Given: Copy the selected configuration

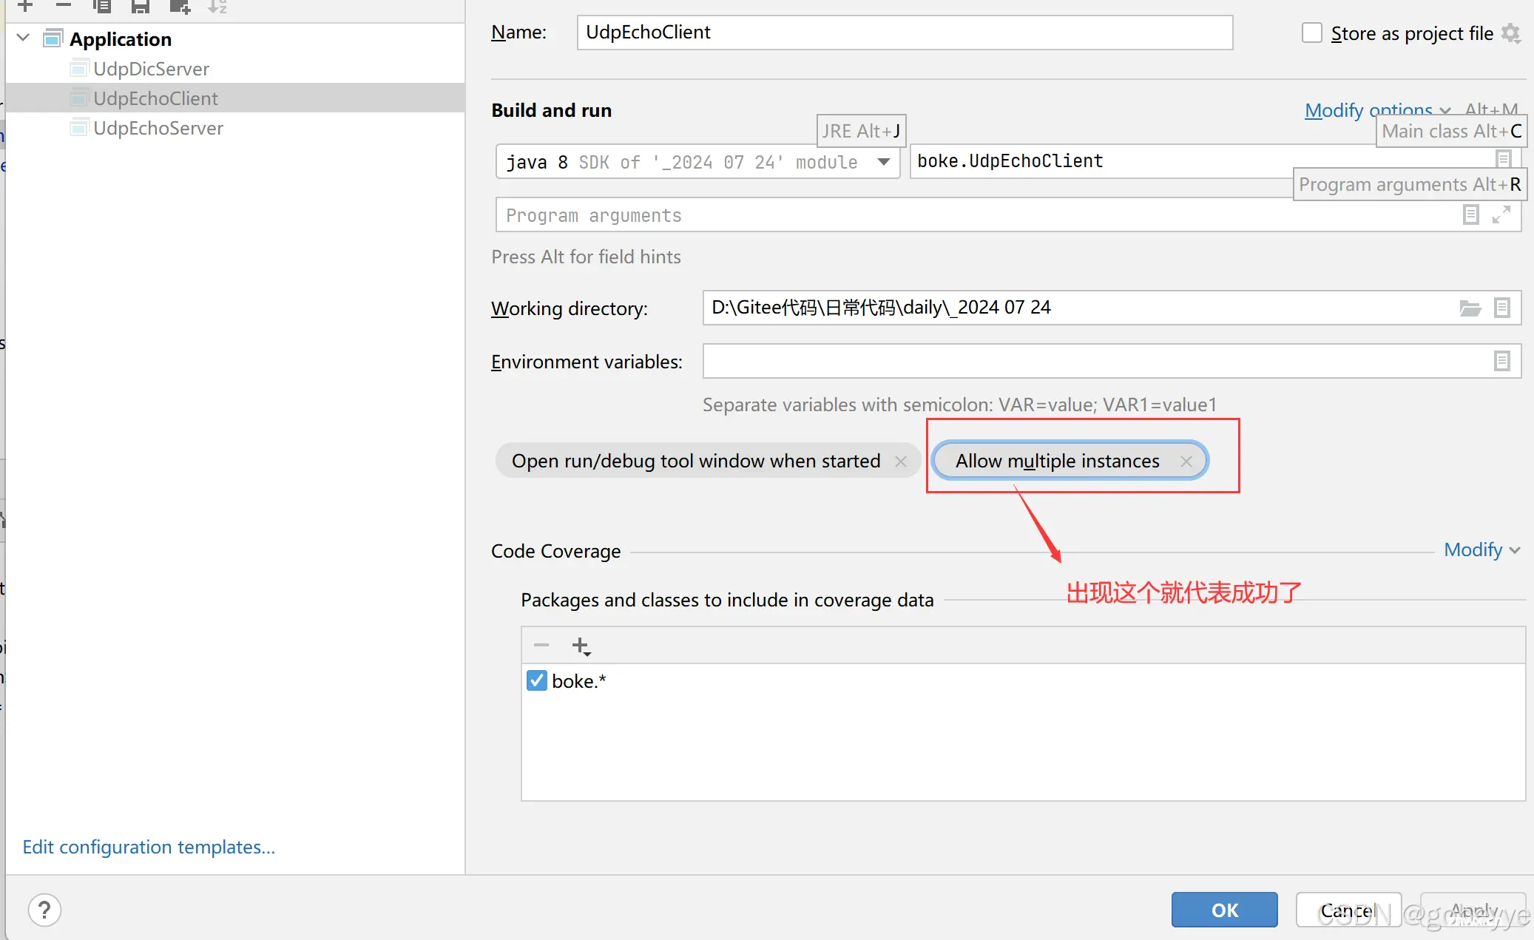Looking at the screenshot, I should (x=102, y=6).
